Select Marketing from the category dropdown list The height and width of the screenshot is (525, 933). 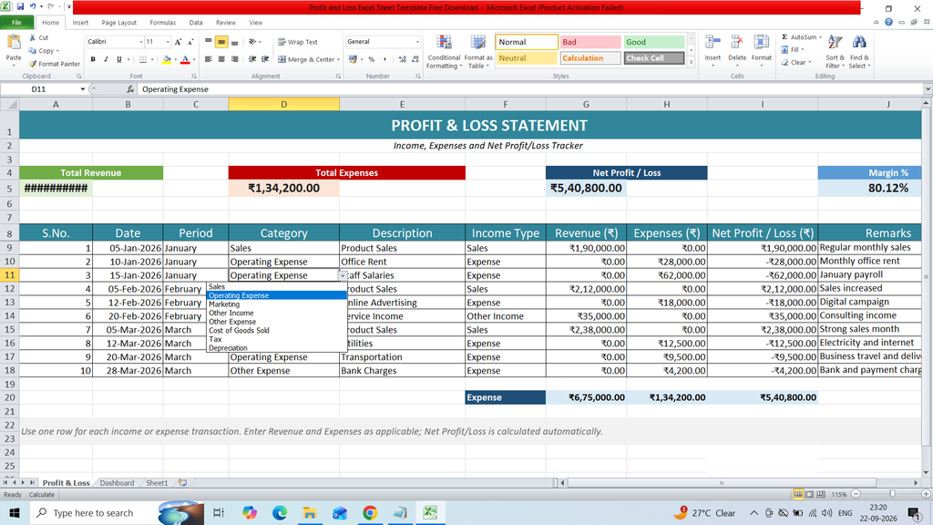coord(276,304)
